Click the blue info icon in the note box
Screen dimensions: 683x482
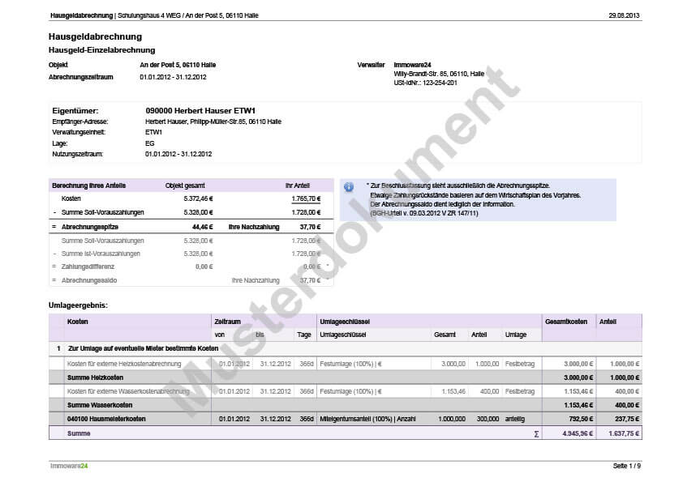click(349, 186)
